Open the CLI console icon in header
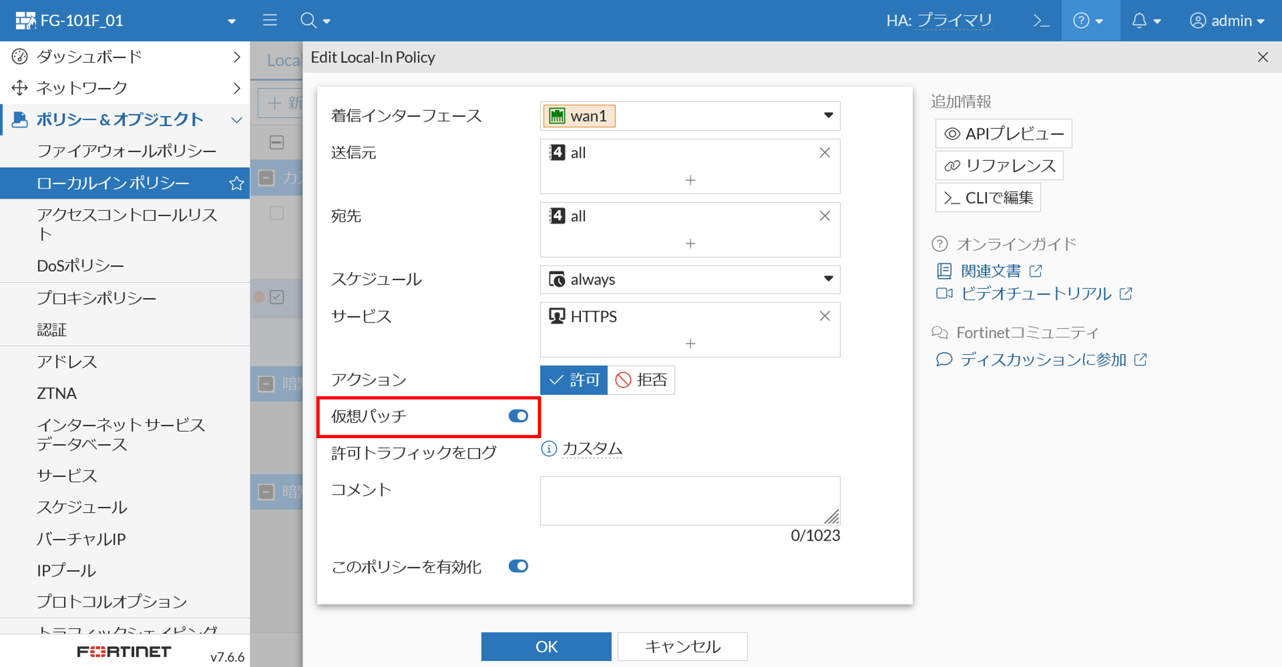The height and width of the screenshot is (667, 1282). coord(1041,21)
